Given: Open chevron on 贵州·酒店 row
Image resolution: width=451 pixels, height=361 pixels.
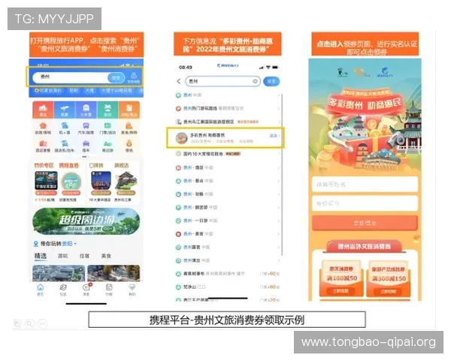Looking at the screenshot, I should tap(278, 168).
